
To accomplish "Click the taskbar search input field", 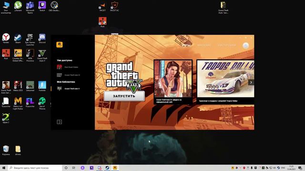I will [35, 168].
